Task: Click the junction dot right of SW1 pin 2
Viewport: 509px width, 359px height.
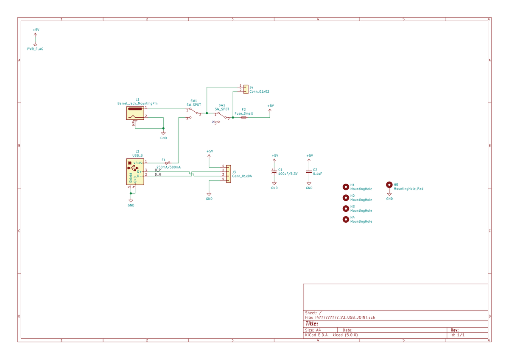Action: (207, 113)
